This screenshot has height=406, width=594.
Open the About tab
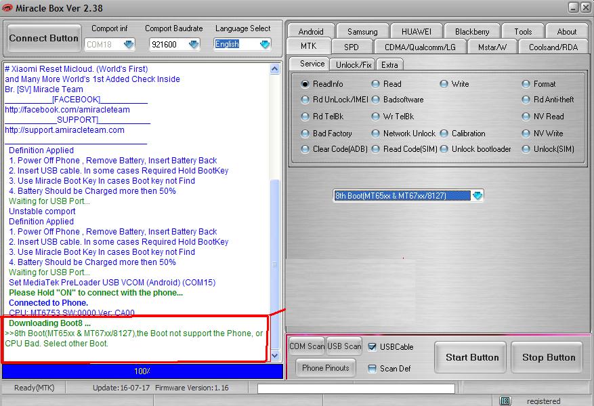pyautogui.click(x=567, y=31)
